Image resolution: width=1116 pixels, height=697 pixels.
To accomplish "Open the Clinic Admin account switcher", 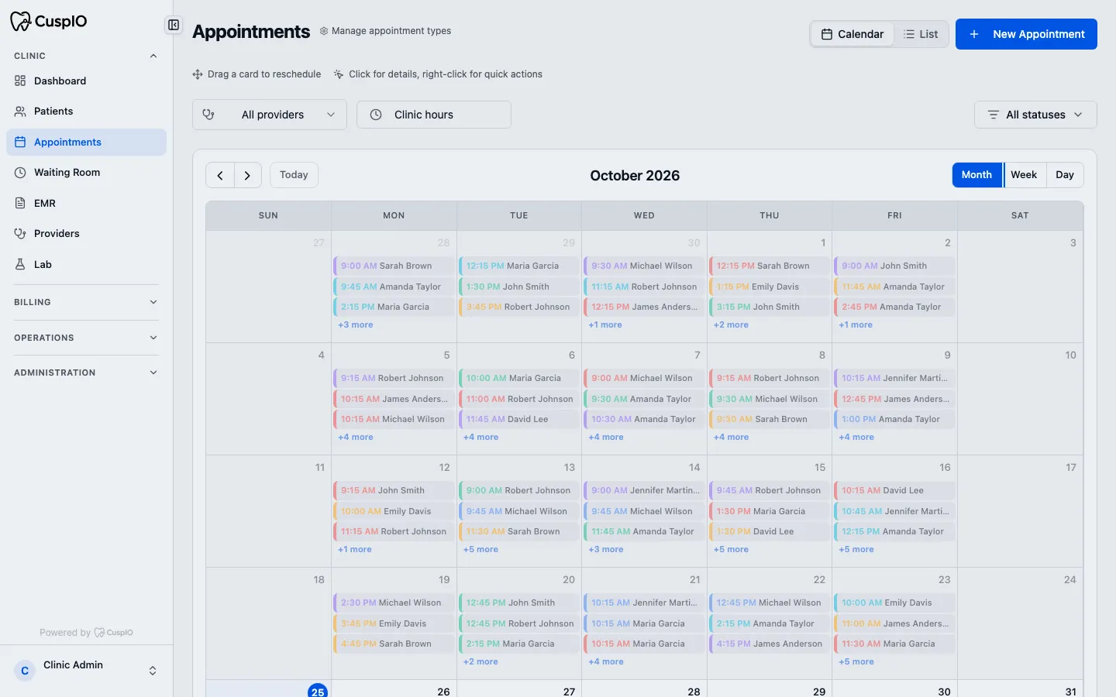I will 86,671.
